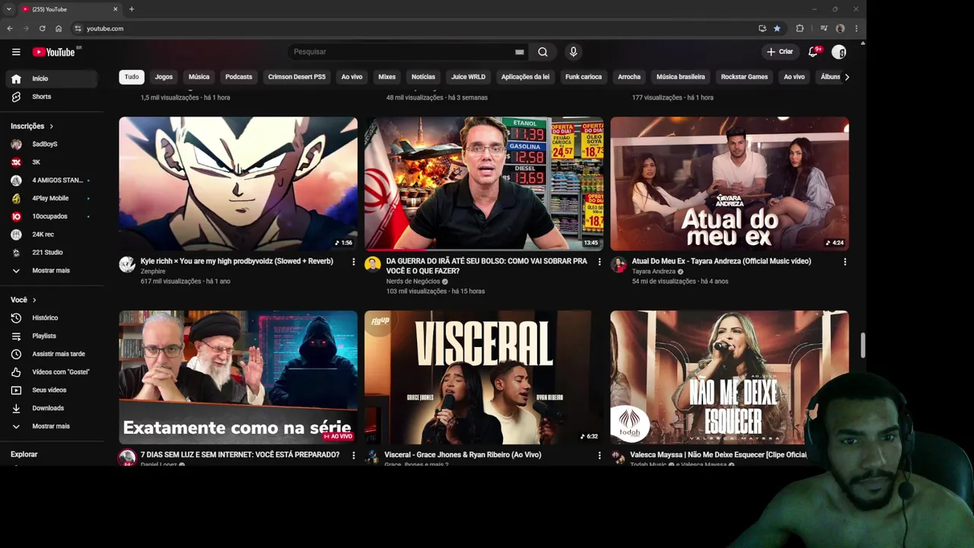Select the Podcasts filter chip
This screenshot has height=548, width=974.
click(238, 77)
